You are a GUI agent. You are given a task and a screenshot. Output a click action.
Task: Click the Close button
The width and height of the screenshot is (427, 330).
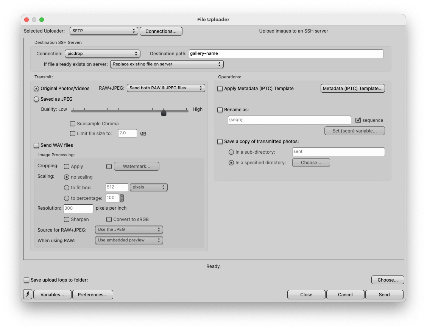306,294
